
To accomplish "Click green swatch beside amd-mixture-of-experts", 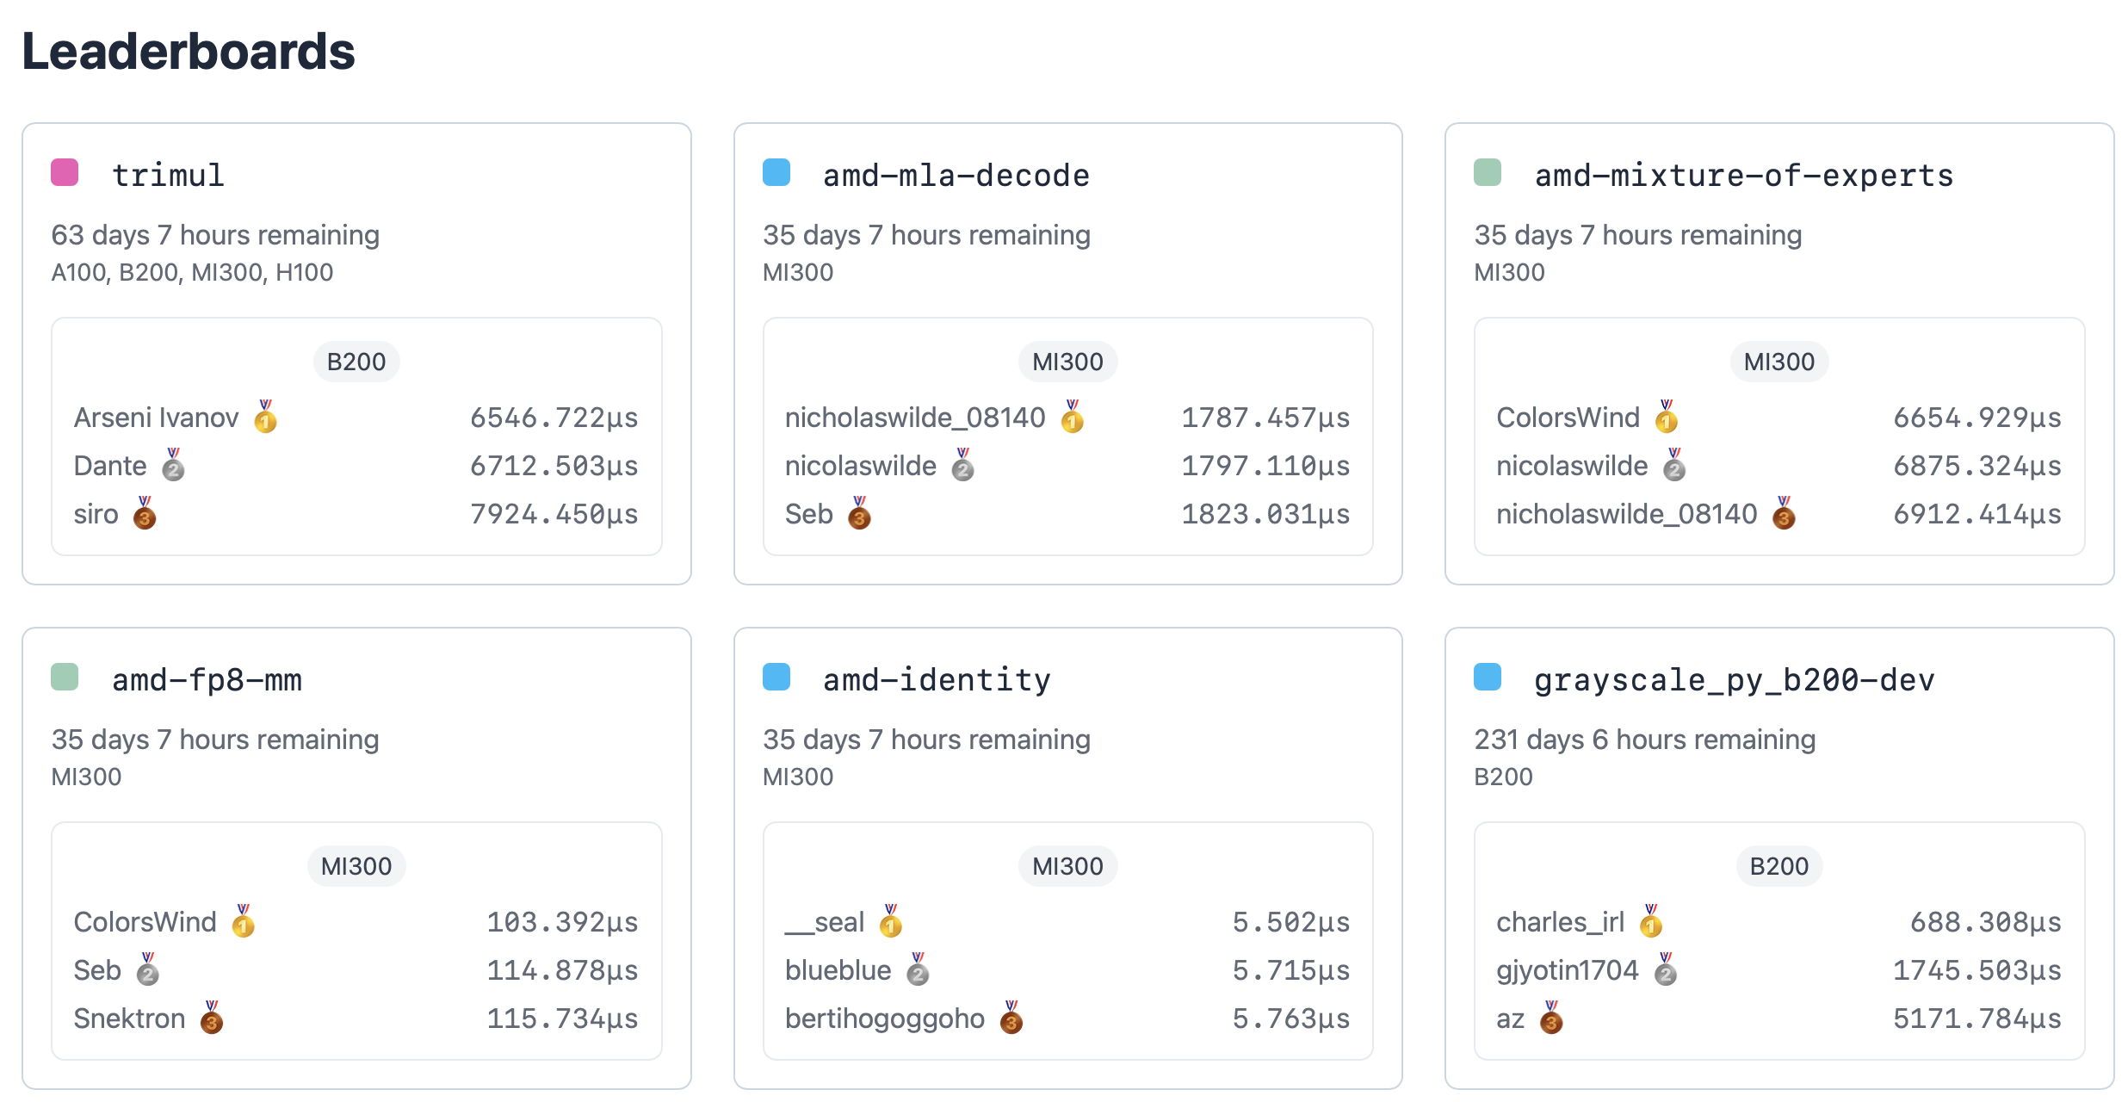I will coord(1488,172).
